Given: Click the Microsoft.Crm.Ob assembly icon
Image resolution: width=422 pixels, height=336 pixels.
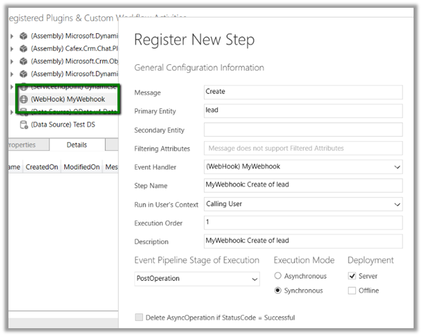Looking at the screenshot, I should (x=23, y=61).
